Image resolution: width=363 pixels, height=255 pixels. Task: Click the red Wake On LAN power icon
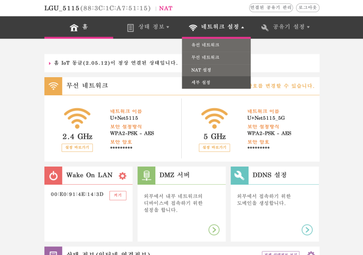point(53,175)
